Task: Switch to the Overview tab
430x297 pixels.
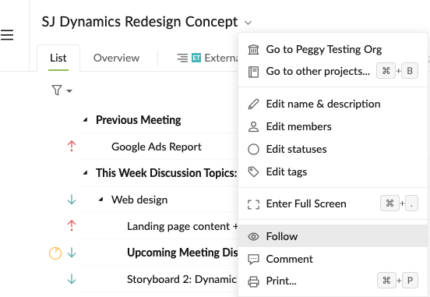Action: (116, 58)
